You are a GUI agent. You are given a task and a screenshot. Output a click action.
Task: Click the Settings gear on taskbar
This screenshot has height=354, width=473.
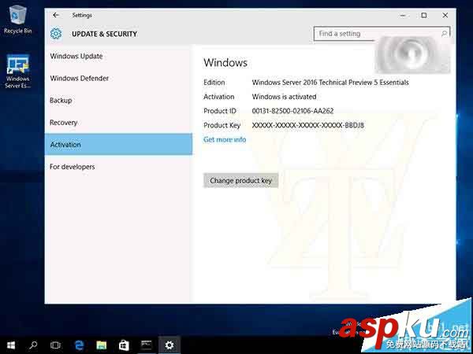coord(169,345)
